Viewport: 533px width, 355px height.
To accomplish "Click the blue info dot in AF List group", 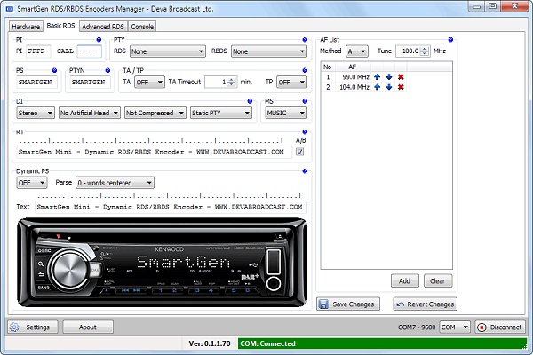I will 450,40.
